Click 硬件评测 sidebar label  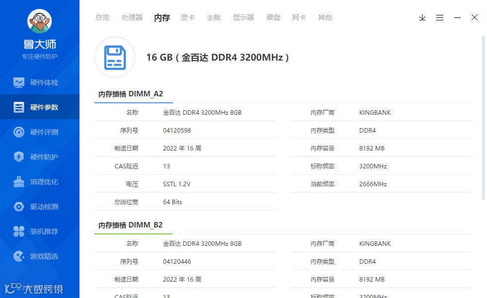coord(44,132)
